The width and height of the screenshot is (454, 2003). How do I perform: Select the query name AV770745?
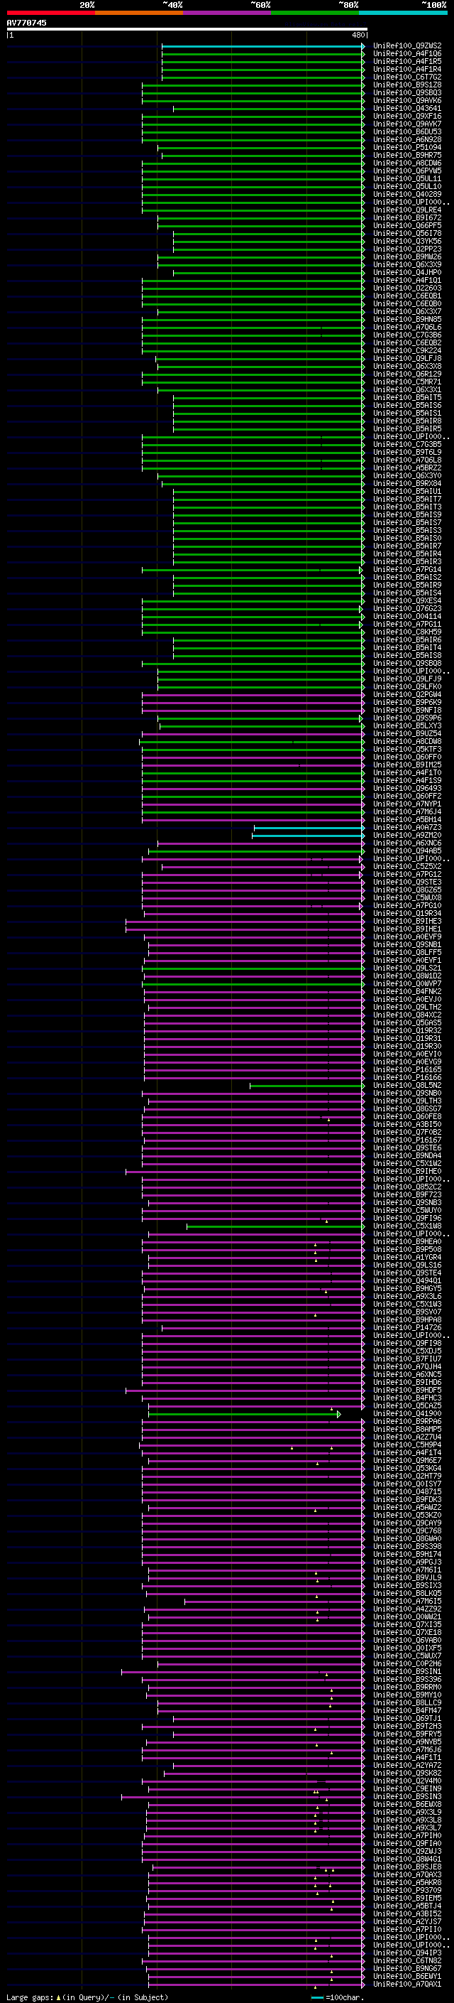26,23
